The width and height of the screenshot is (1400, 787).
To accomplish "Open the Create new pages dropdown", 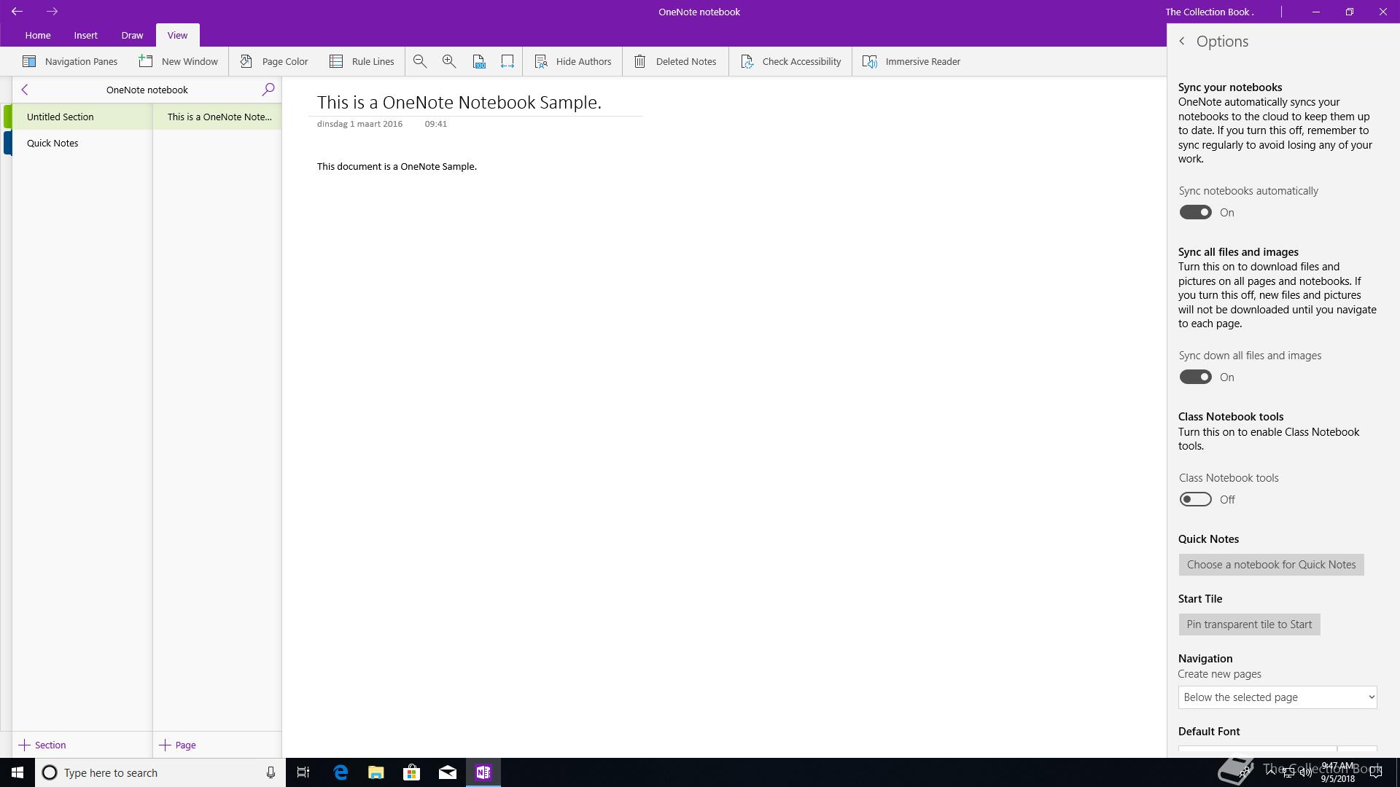I will [x=1277, y=697].
